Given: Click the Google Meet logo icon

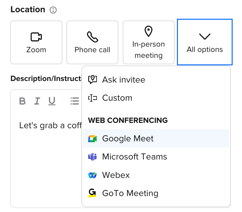Looking at the screenshot, I should [x=92, y=139].
